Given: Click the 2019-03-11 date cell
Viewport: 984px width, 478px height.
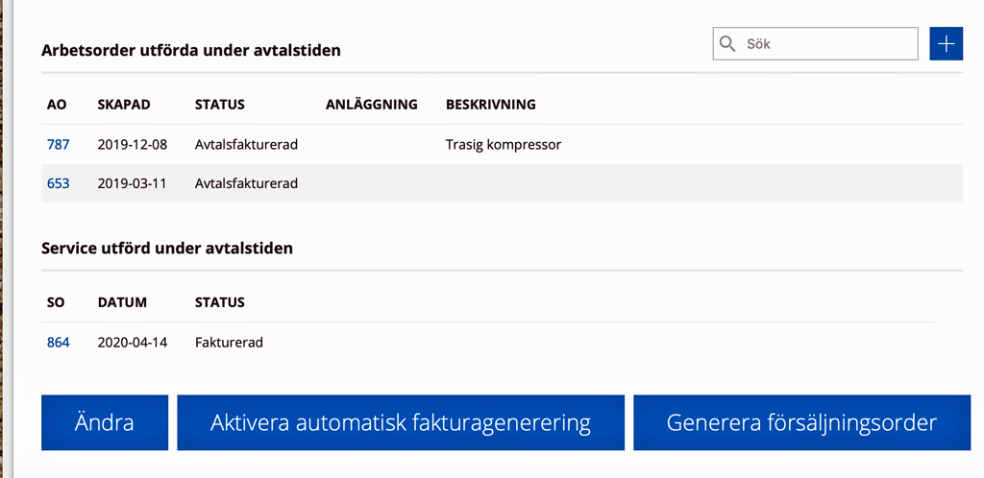Looking at the screenshot, I should coord(133,183).
